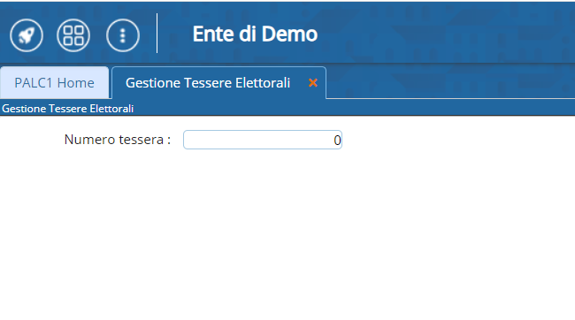The image size is (575, 320).
Task: Click the Numero tessera label
Action: click(118, 140)
